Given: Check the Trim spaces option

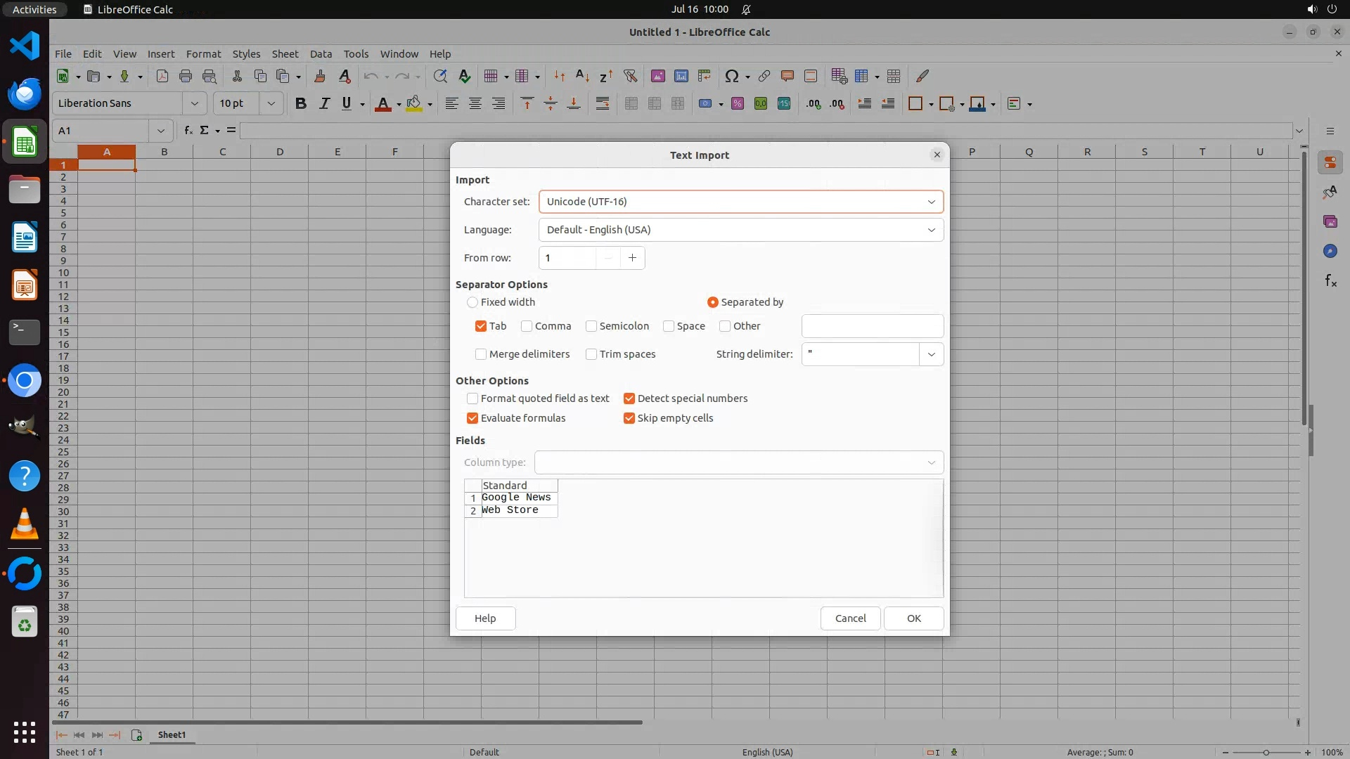Looking at the screenshot, I should pos(591,354).
